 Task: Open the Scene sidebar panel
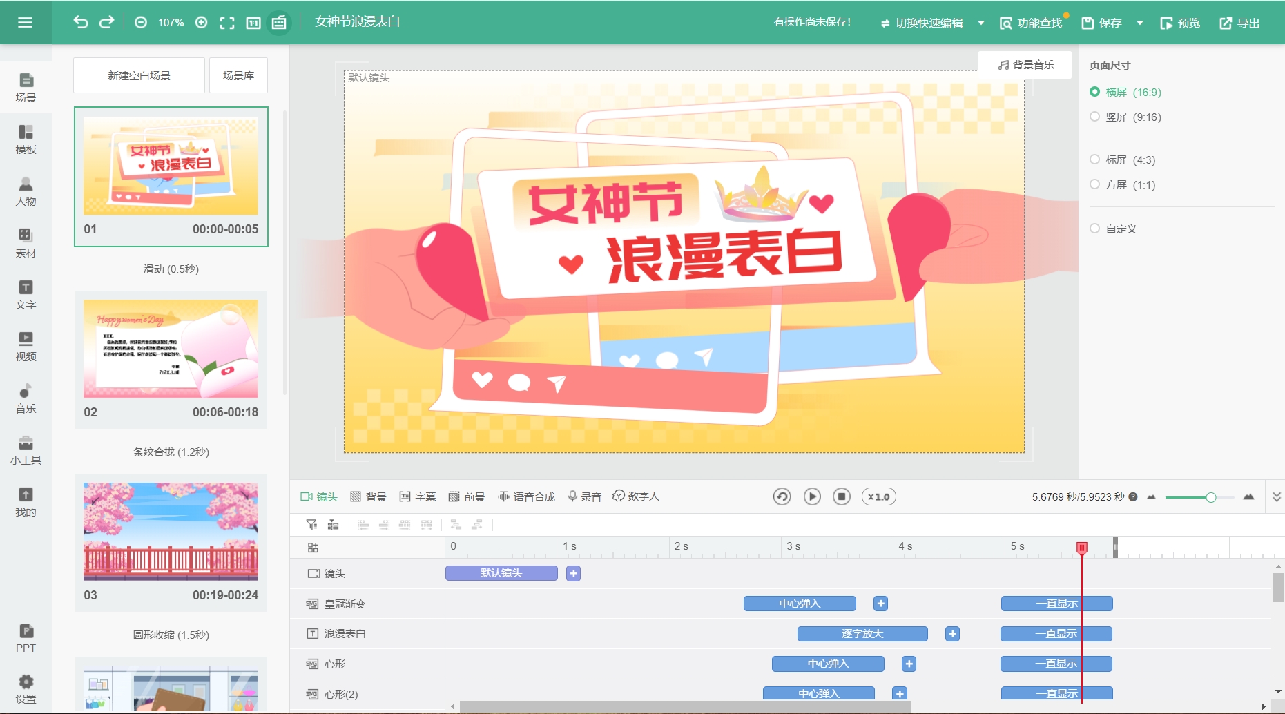(26, 88)
